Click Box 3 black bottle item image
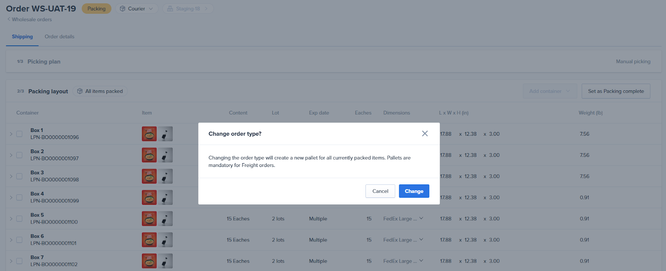 [165, 176]
